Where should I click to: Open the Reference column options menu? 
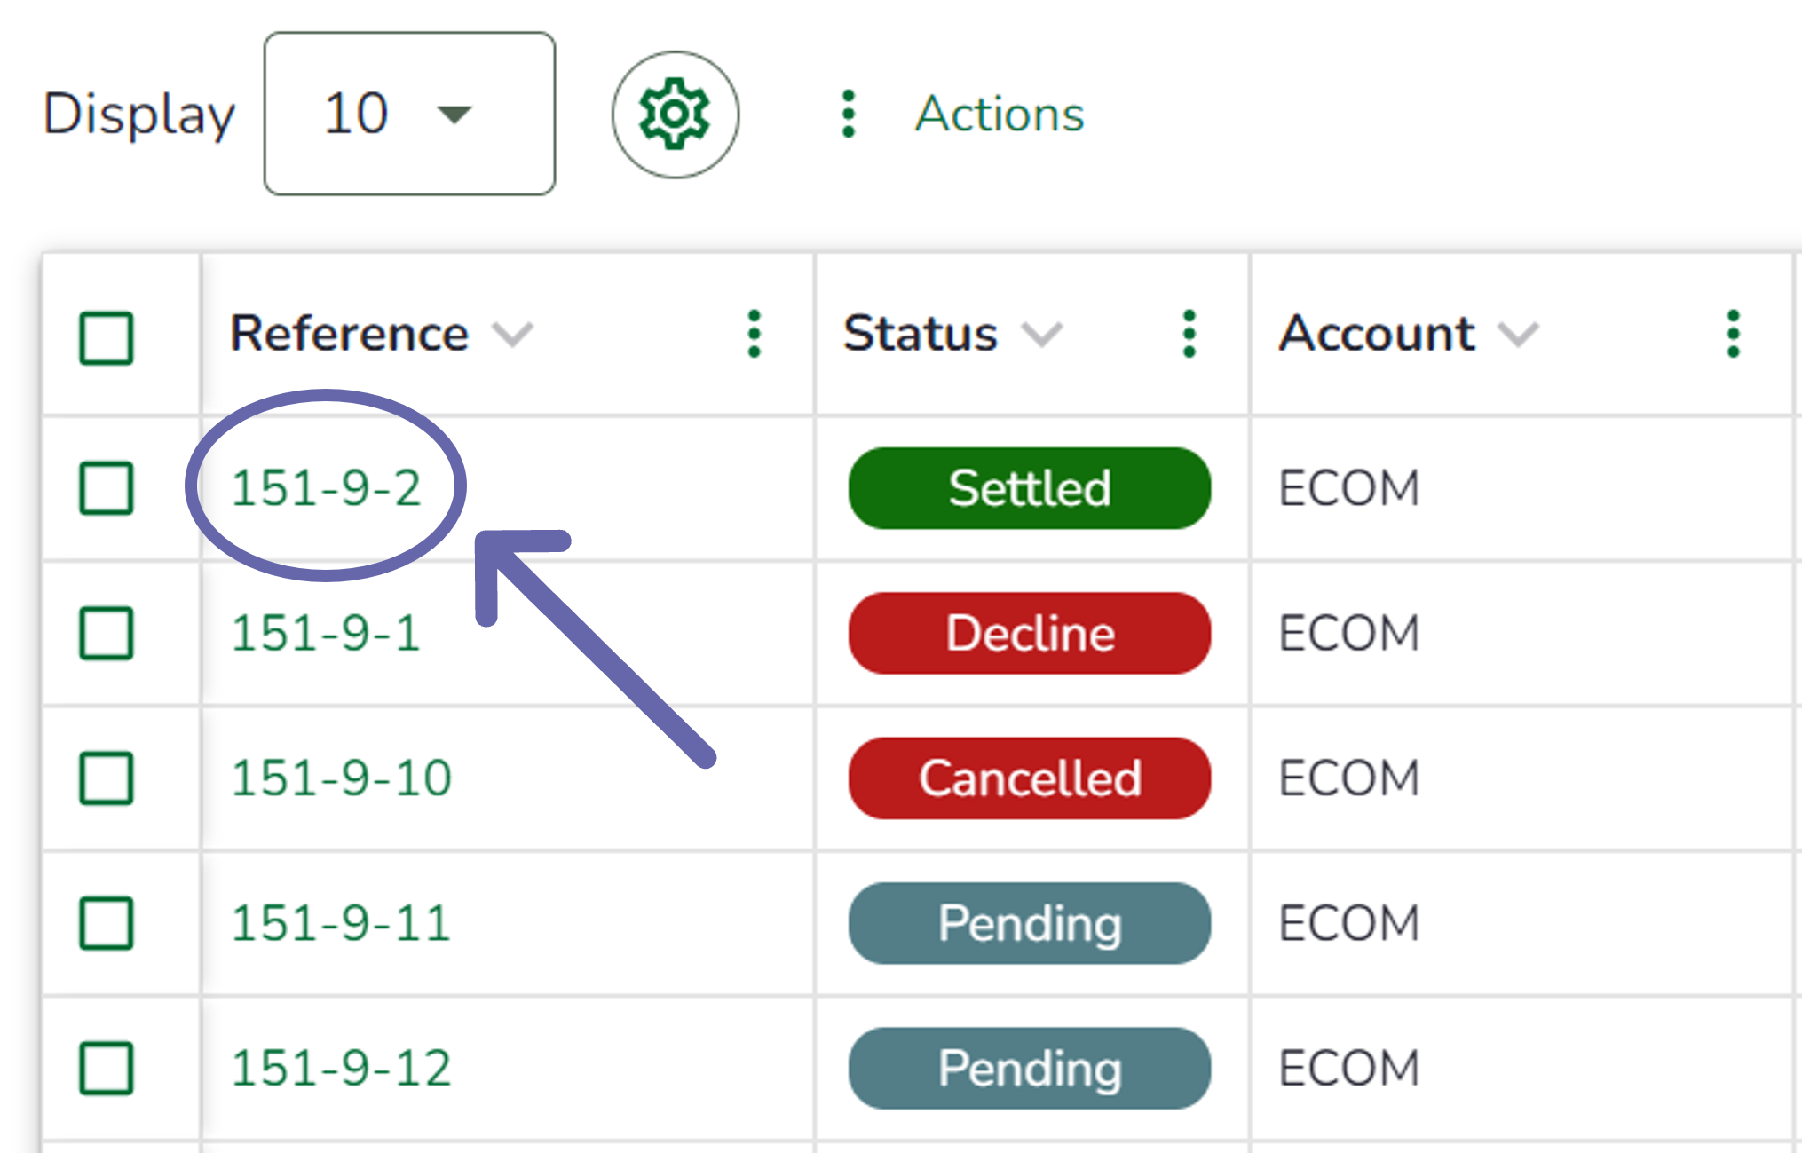pos(755,335)
